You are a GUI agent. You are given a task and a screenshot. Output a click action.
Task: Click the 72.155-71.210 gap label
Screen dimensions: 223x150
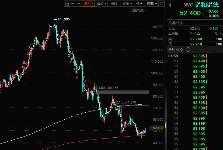click(x=125, y=102)
